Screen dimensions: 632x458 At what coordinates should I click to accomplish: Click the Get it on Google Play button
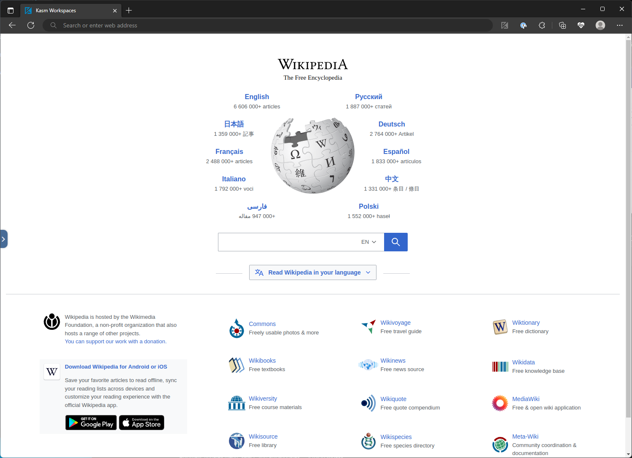click(x=91, y=423)
